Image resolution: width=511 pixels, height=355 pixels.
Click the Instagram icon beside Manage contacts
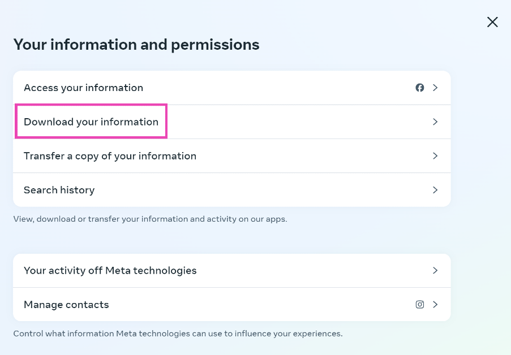point(420,304)
